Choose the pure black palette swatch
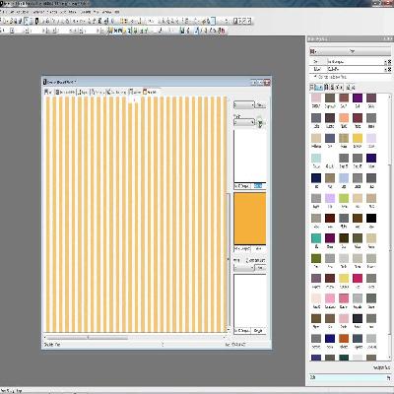The image size is (394, 394). click(371, 218)
